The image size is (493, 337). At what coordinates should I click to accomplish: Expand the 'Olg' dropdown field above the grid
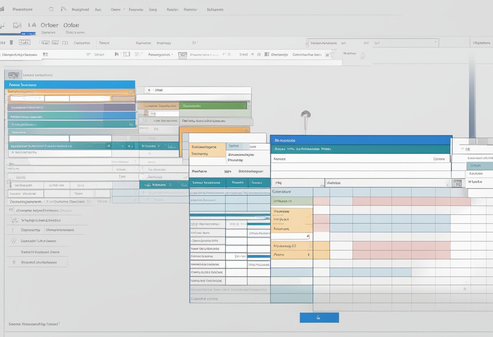pos(297,183)
